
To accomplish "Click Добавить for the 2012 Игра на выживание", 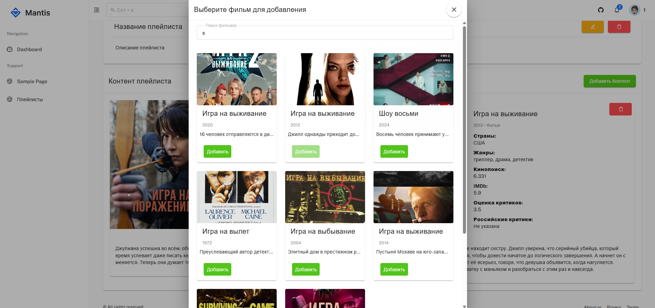I will [x=306, y=152].
